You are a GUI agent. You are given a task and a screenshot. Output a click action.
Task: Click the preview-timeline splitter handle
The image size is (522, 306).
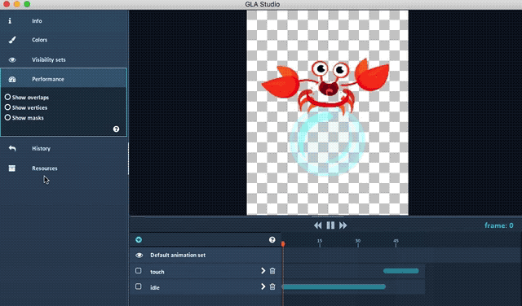point(328,216)
